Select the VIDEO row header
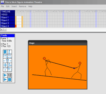This screenshot has height=94, width=106. [x=8, y=14]
